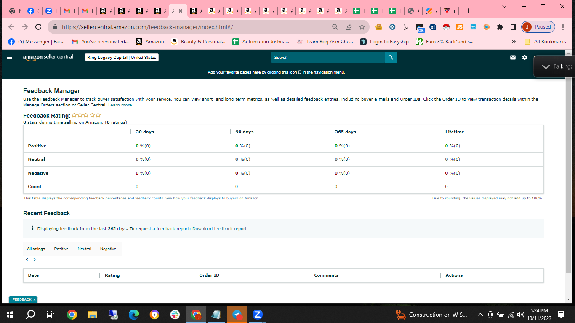The height and width of the screenshot is (323, 575).
Task: Open the Beauty & Personal bookmark
Action: [x=198, y=42]
